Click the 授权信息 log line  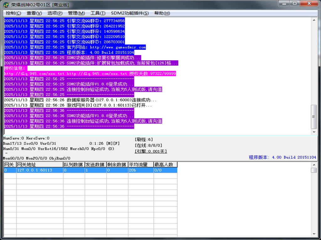pyautogui.click(x=16, y=68)
